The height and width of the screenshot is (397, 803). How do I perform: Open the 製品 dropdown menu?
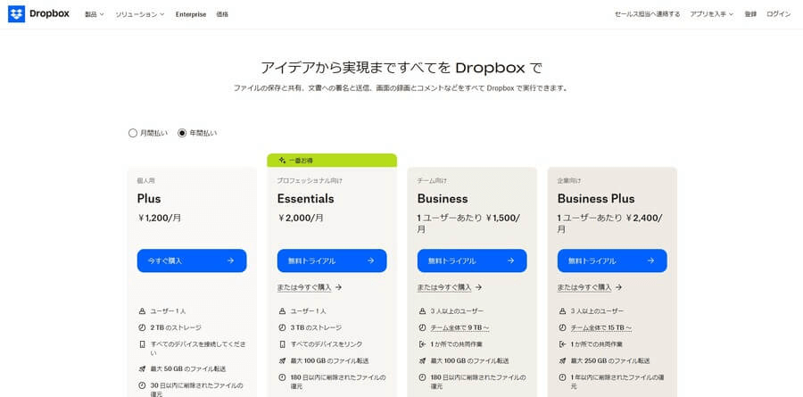click(95, 14)
